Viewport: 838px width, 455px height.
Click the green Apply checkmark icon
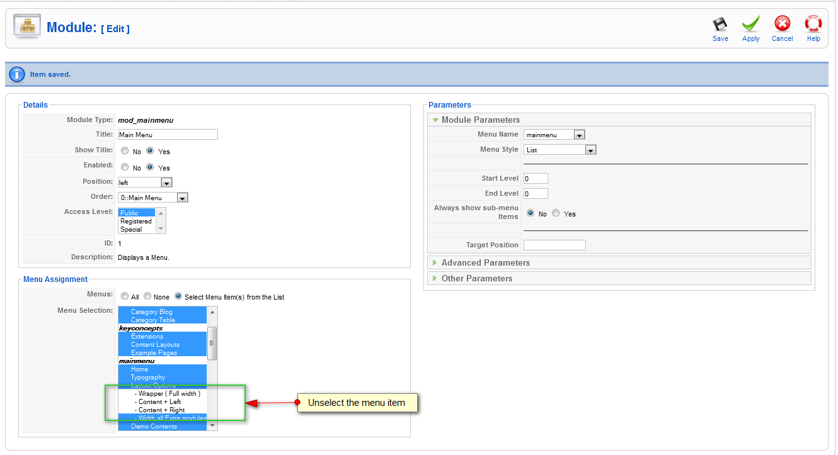[750, 25]
